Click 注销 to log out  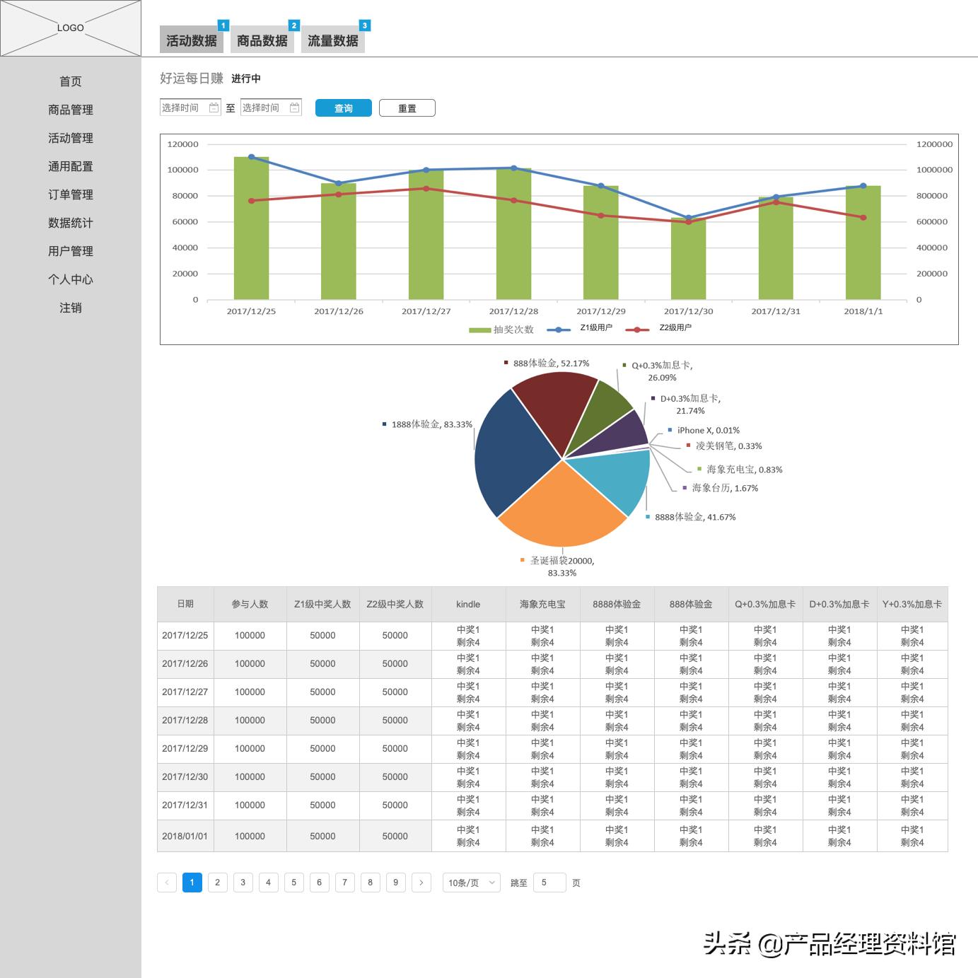(x=71, y=308)
